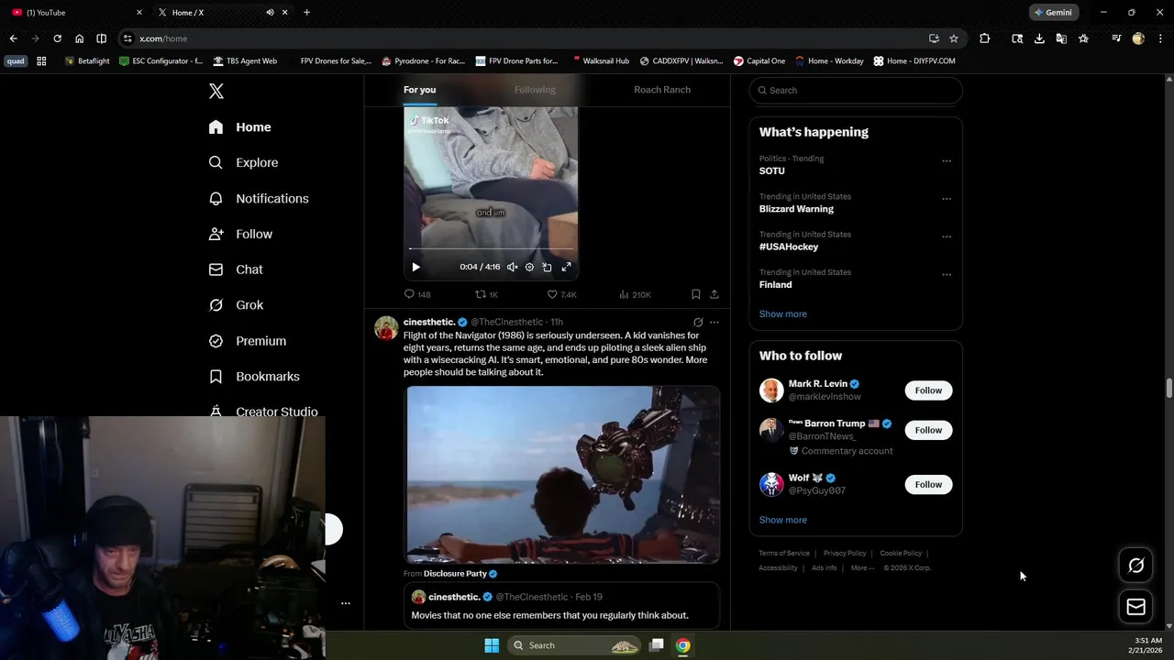Open more options for the #USAHockey trend
The image size is (1174, 660).
947,236
